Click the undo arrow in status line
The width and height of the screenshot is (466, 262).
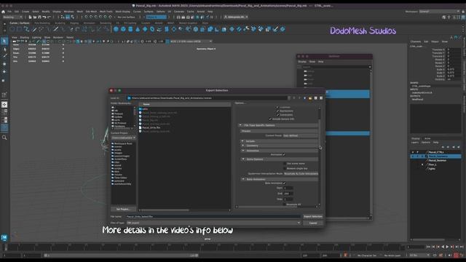[x=44, y=17]
